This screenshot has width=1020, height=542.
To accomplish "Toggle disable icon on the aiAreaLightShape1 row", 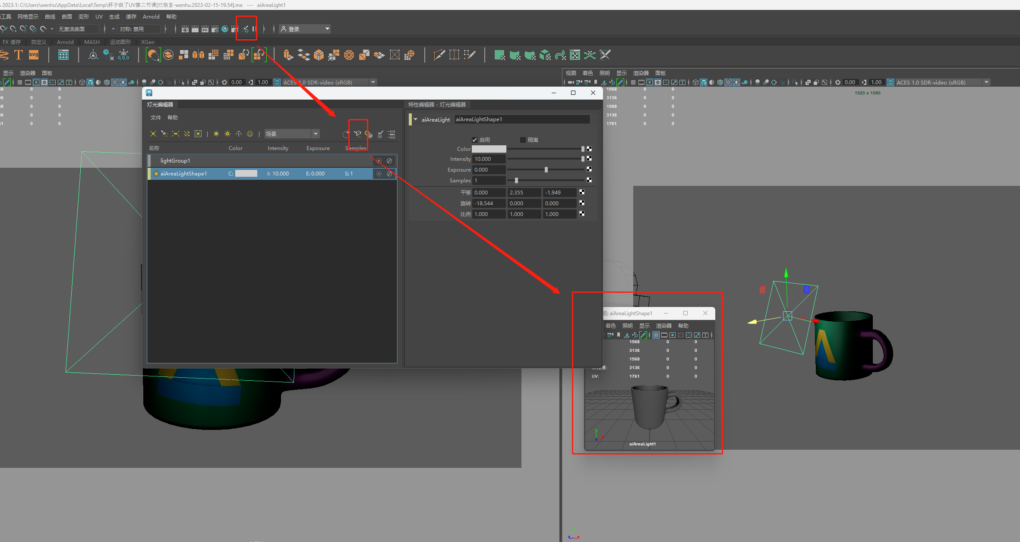I will pyautogui.click(x=389, y=174).
